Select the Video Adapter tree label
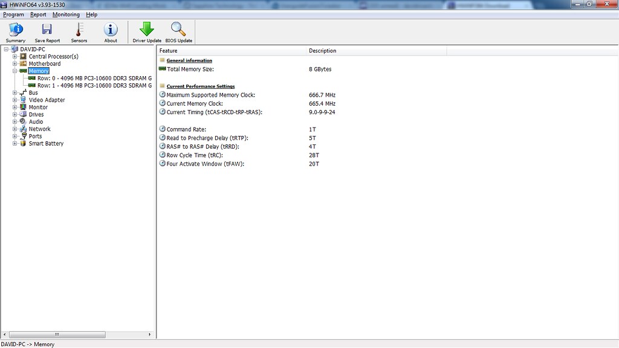This screenshot has height=348, width=619. 47,100
